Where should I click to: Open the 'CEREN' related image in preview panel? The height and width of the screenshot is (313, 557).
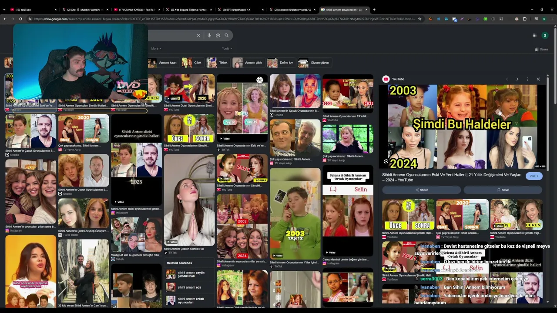516,215
